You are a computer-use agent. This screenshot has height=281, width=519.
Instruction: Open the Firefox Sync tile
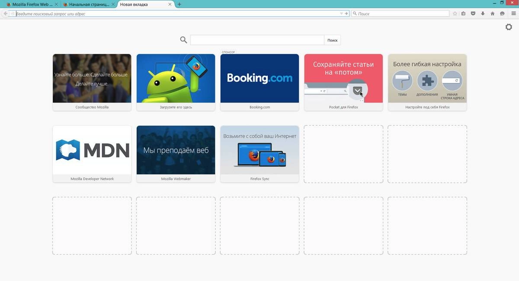click(x=259, y=154)
